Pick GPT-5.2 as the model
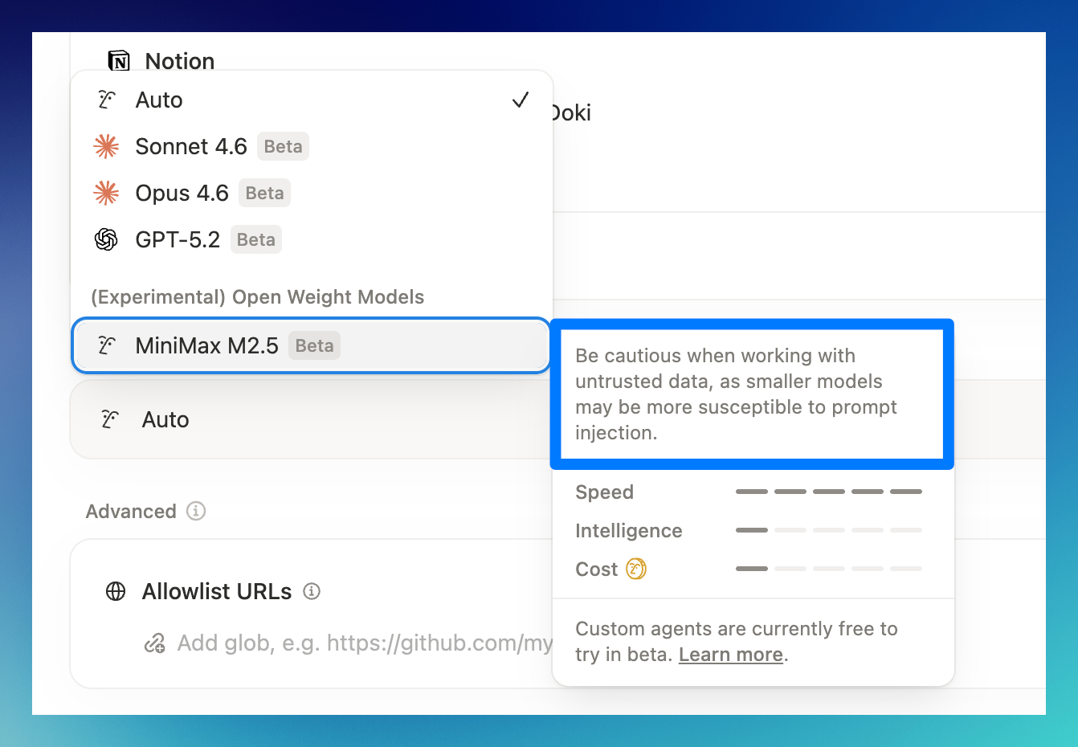Image resolution: width=1078 pixels, height=747 pixels. [178, 239]
